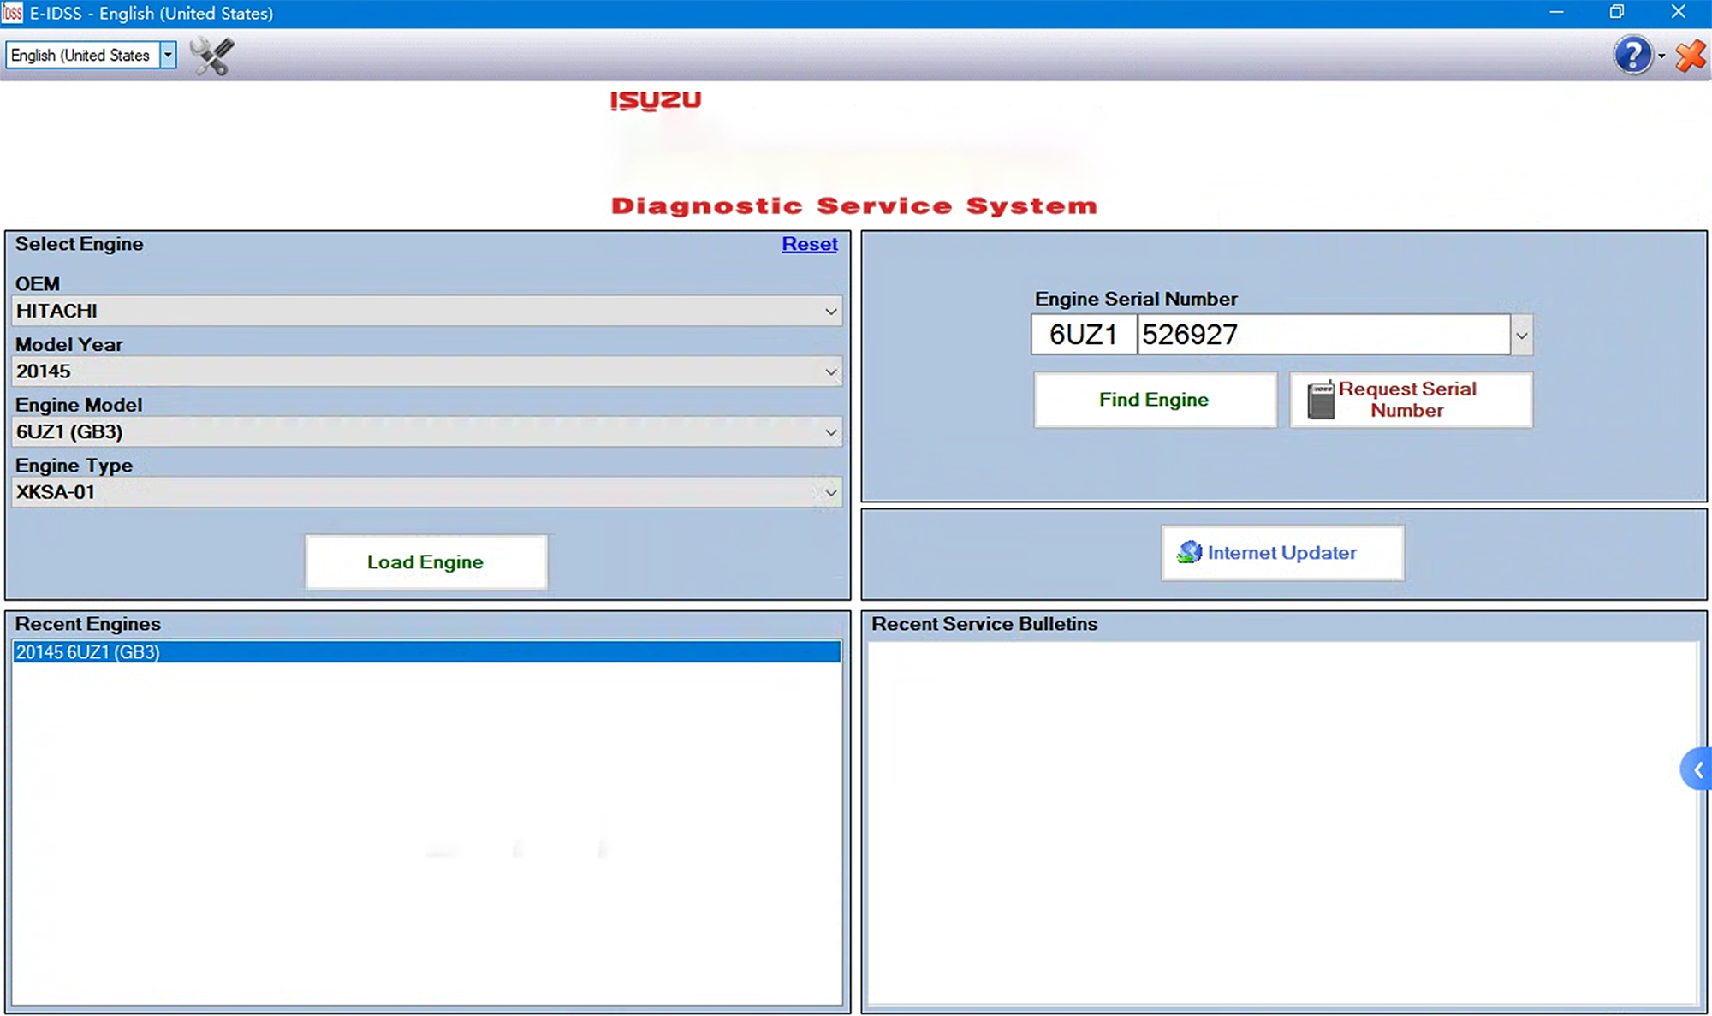Click the 6UZ1 engine prefix field
Image resolution: width=1712 pixels, height=1016 pixels.
pyautogui.click(x=1083, y=335)
